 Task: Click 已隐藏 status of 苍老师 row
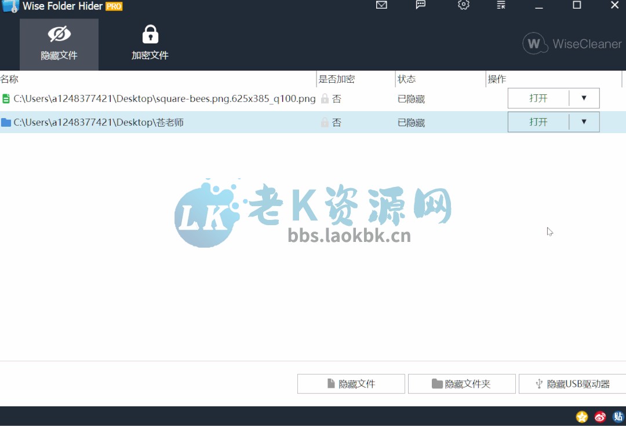pos(411,123)
